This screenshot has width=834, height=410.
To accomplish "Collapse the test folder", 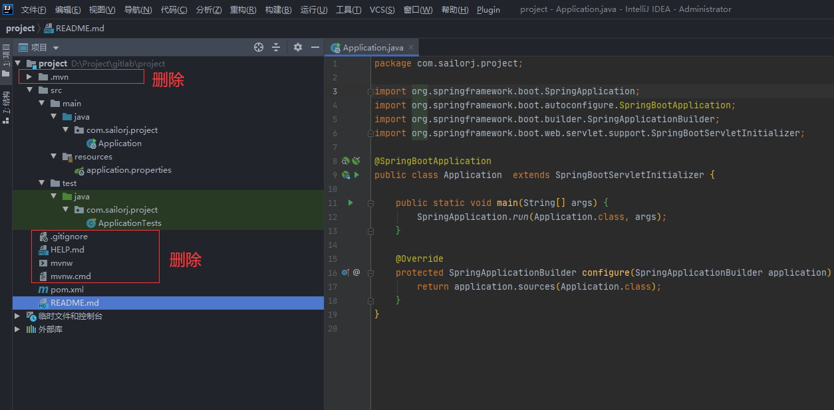I will point(41,183).
